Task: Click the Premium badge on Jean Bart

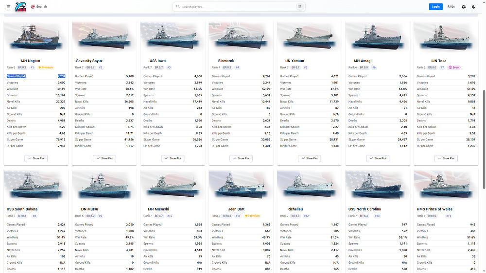Action: pyautogui.click(x=252, y=216)
